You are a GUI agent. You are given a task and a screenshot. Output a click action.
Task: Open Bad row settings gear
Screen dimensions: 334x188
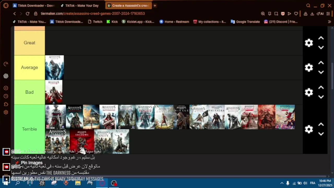click(x=309, y=92)
